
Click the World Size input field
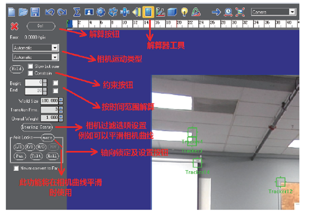50,101
